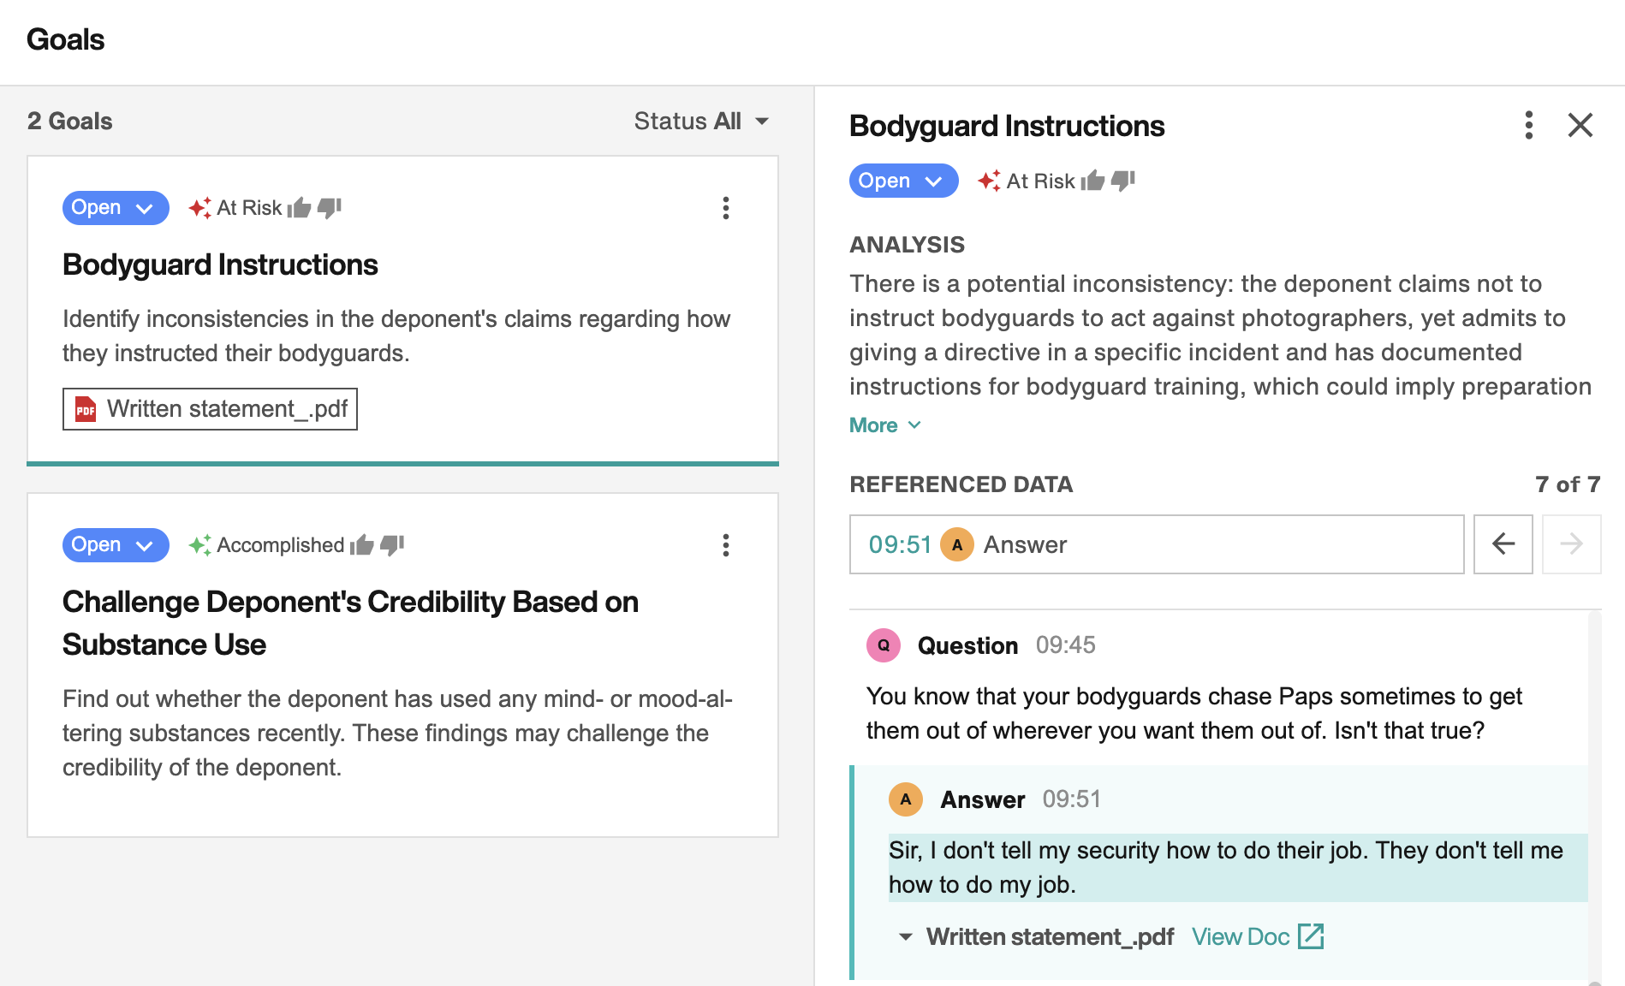Open detail panel more options menu
Screen dimensions: 1625x986
[1529, 125]
